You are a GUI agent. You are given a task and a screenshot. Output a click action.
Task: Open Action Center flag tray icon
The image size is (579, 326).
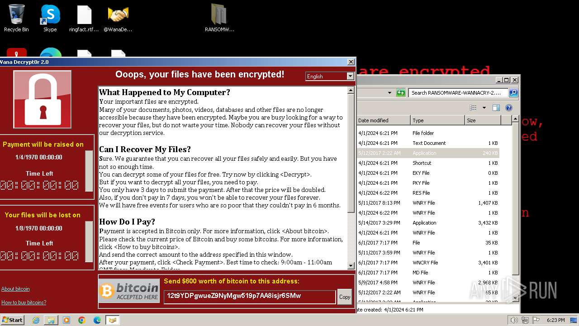click(x=536, y=320)
